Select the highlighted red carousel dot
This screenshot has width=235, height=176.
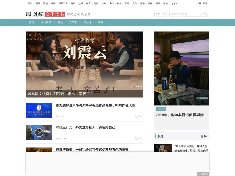point(134,86)
